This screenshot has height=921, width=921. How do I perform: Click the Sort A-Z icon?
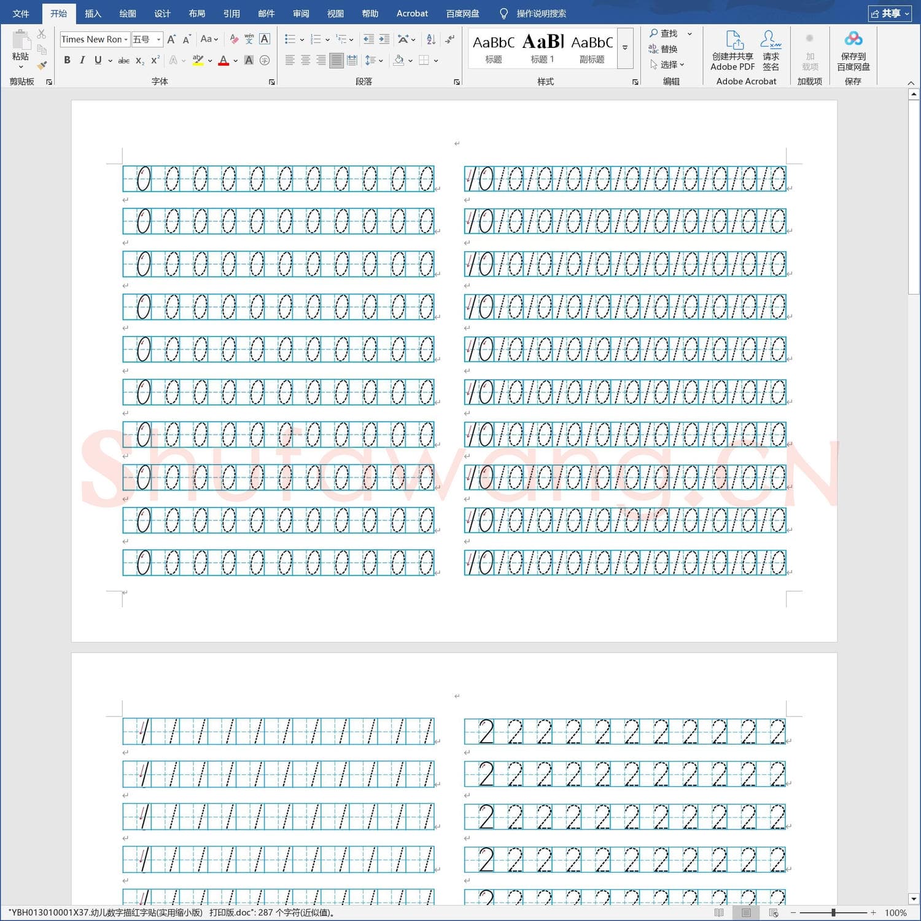(431, 39)
